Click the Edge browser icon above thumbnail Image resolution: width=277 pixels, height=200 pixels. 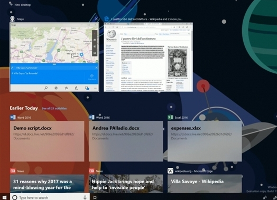pos(106,19)
